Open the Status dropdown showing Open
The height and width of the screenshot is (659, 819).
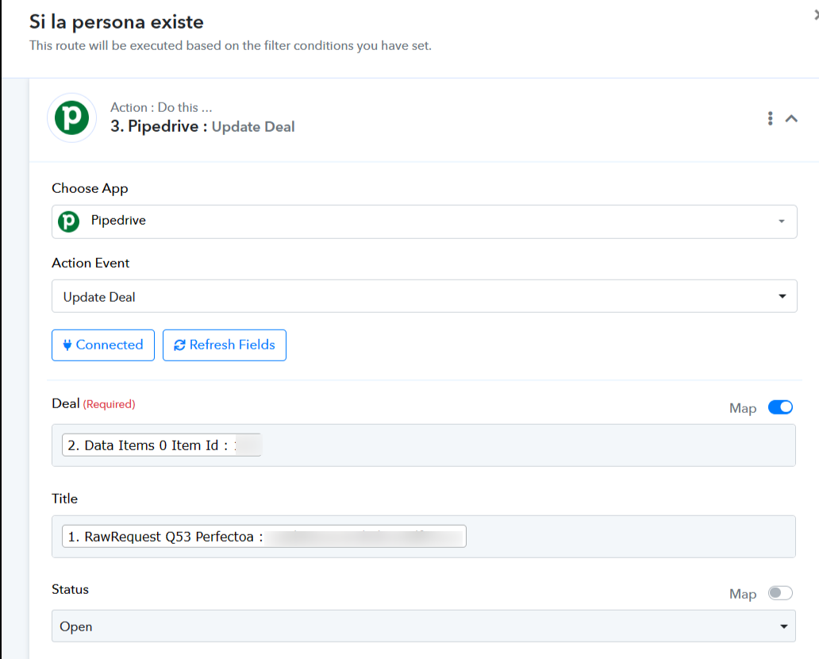tap(424, 626)
